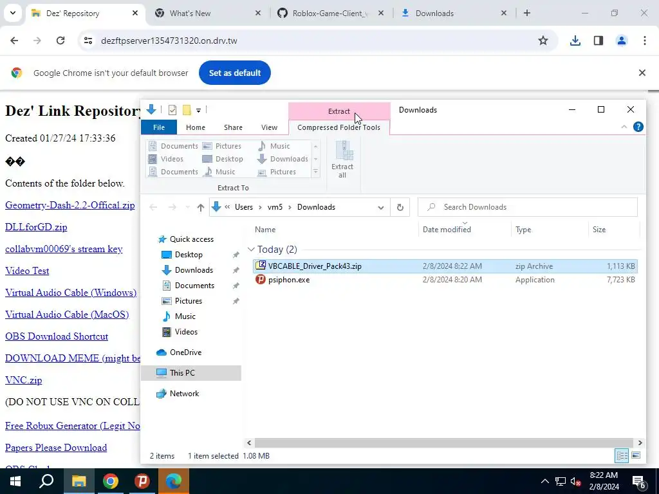Open Pictures in navigation pane

(x=189, y=301)
